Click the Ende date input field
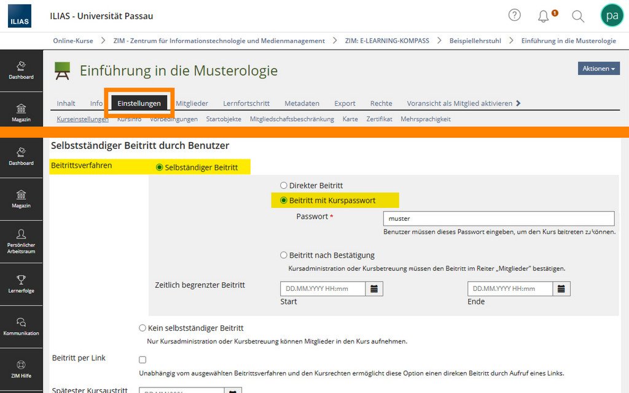The image size is (629, 393). [510, 288]
